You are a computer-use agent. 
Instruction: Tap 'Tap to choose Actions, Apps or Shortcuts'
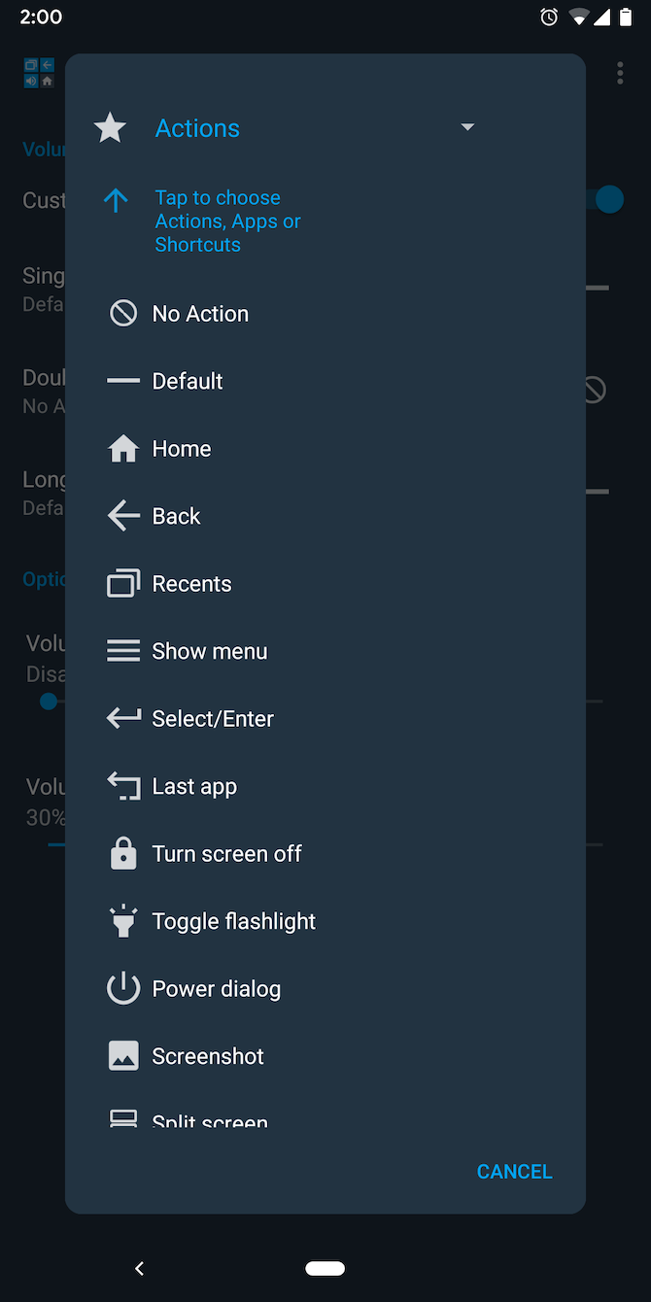tap(227, 221)
